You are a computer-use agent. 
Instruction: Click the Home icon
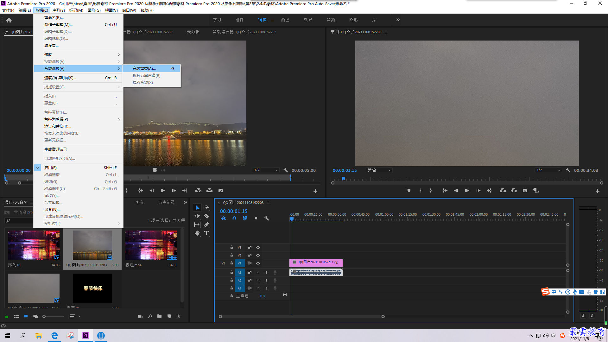click(x=9, y=20)
